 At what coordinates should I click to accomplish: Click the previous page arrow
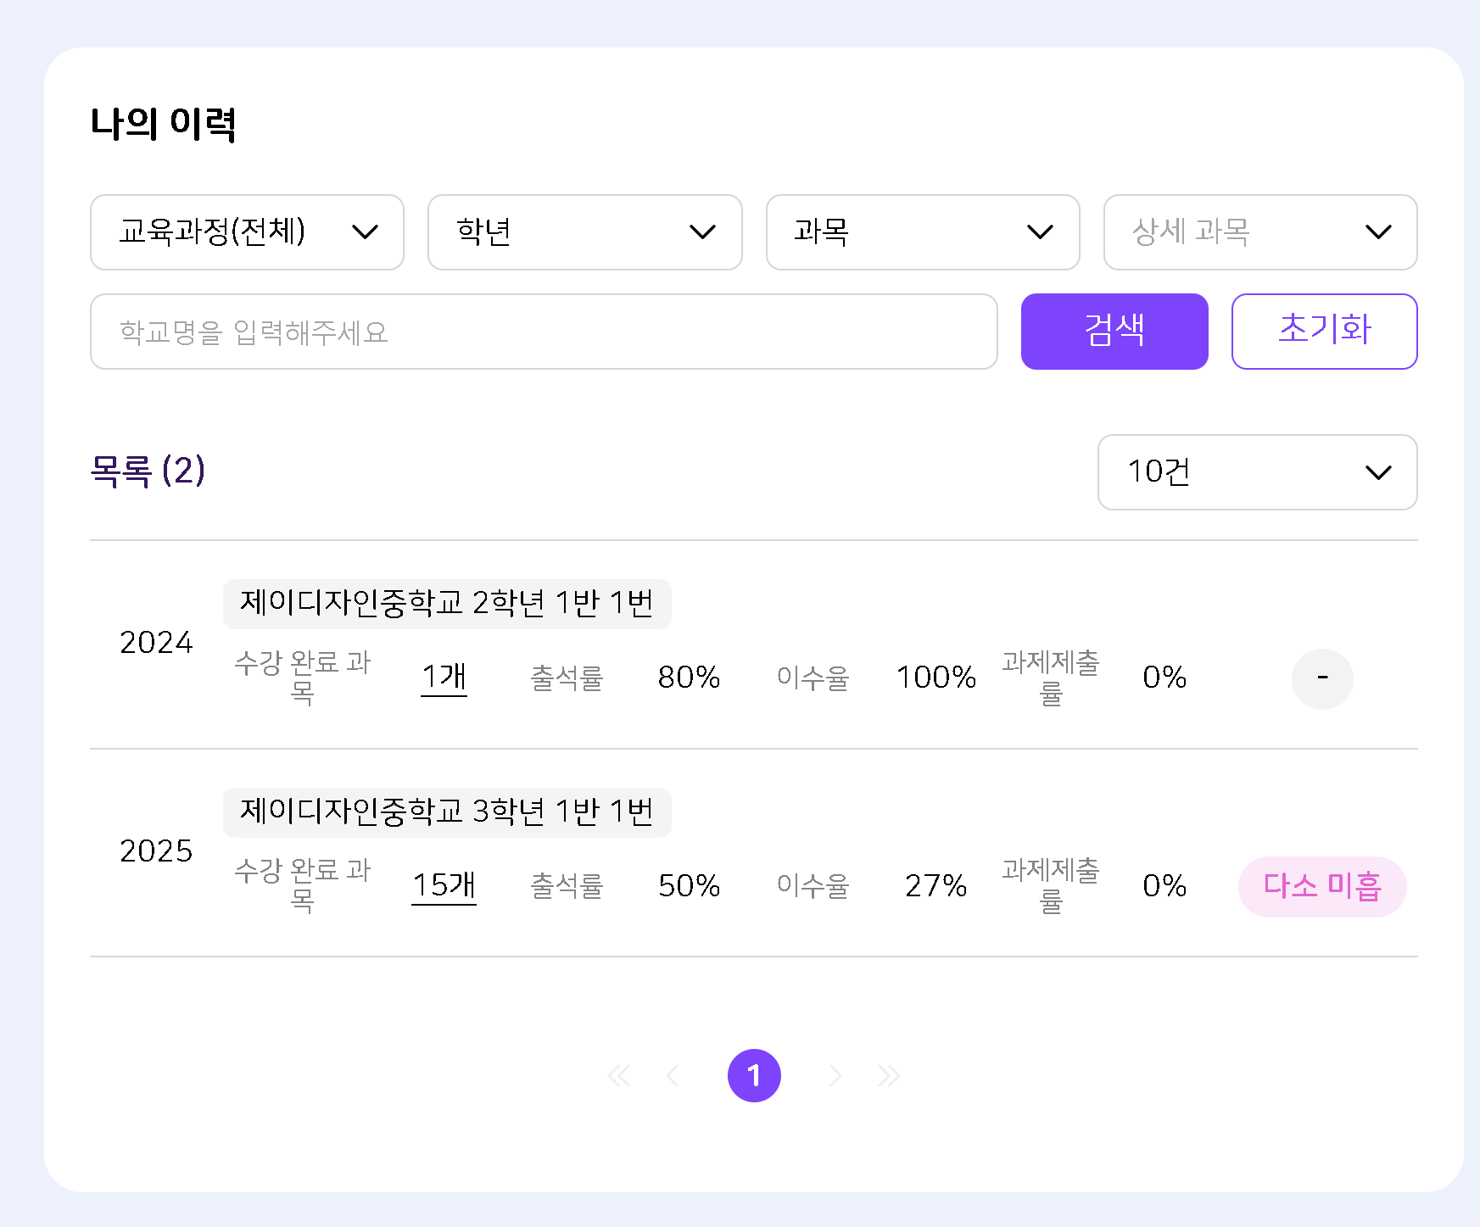[673, 1076]
